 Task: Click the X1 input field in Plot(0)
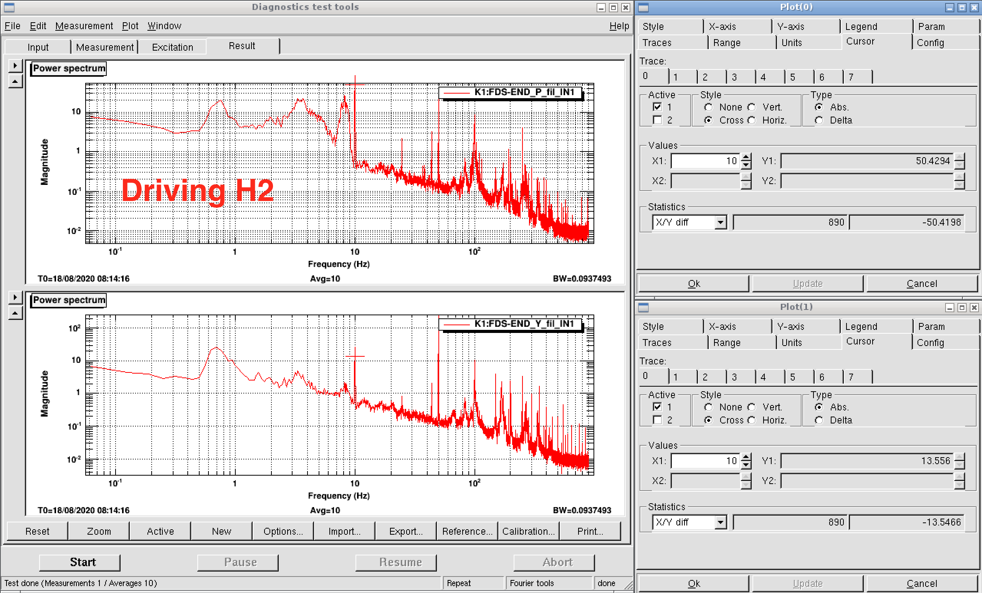click(x=706, y=161)
